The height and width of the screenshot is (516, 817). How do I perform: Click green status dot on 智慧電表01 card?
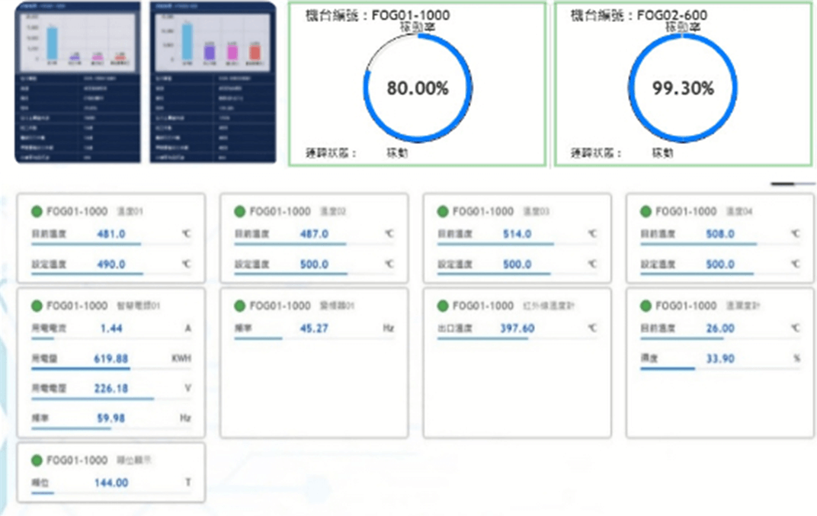(37, 306)
